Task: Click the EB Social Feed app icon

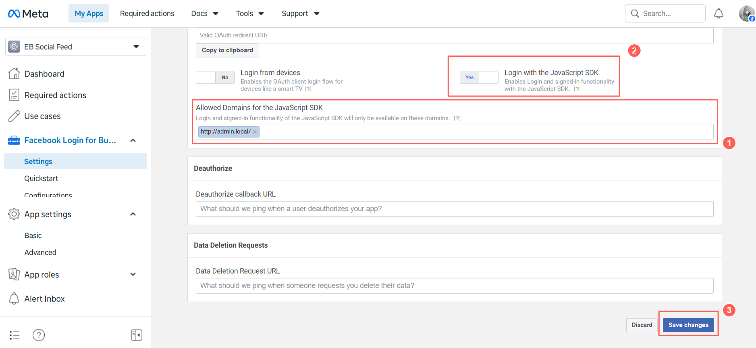Action: click(x=14, y=47)
